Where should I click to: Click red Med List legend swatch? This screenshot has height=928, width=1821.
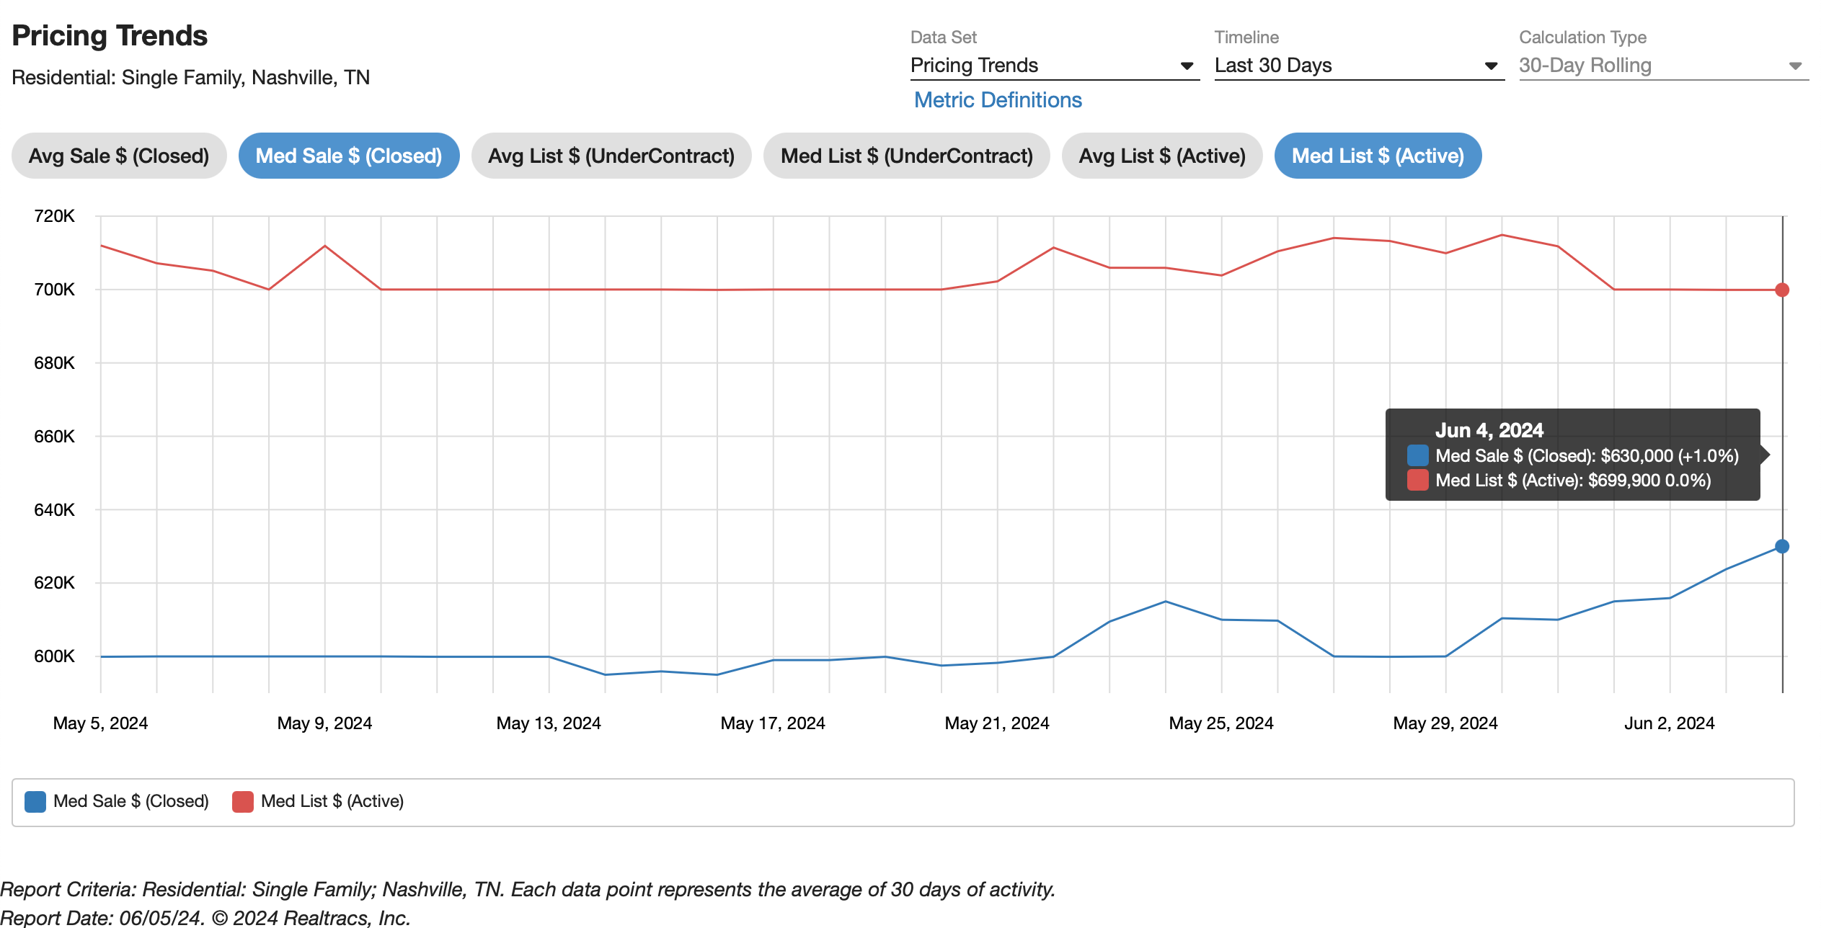(x=242, y=801)
